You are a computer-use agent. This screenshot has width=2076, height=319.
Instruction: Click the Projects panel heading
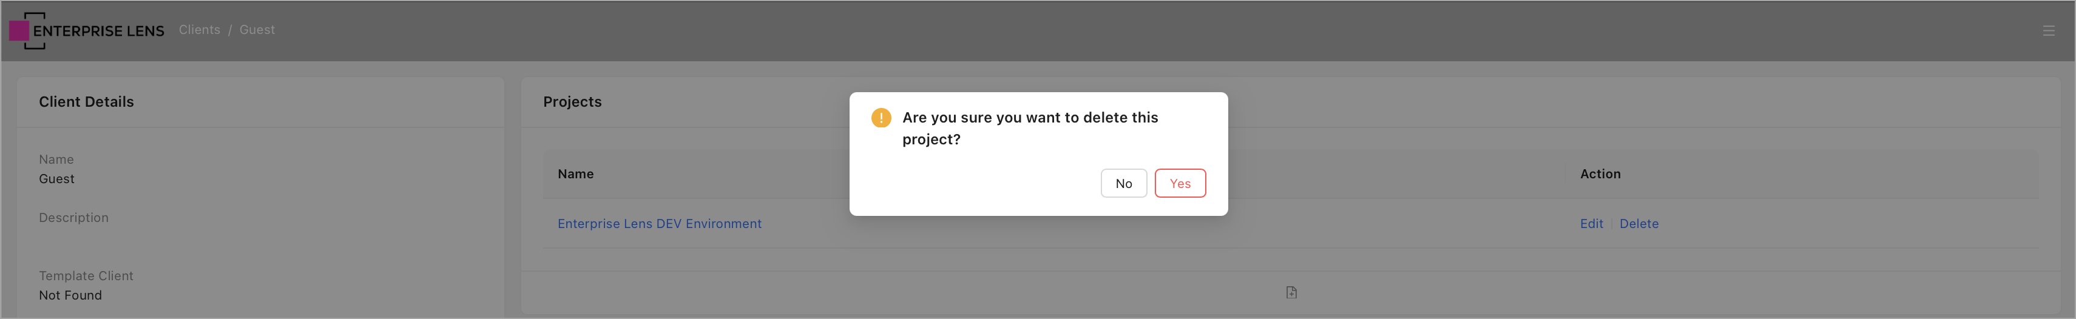pos(572,102)
